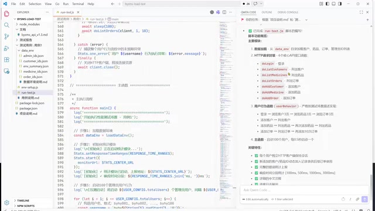Open env_summary.json in explorer
Viewport: 375px width, 211px height.
click(x=36, y=66)
